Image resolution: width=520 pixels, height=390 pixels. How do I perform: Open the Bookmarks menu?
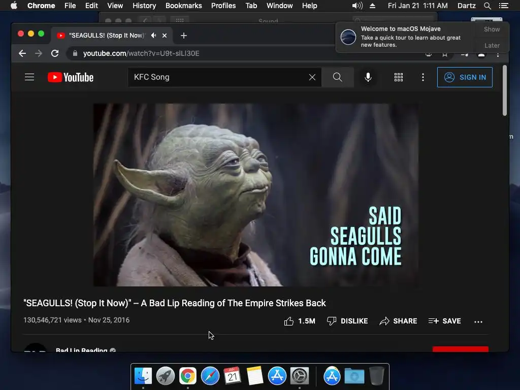click(x=183, y=6)
